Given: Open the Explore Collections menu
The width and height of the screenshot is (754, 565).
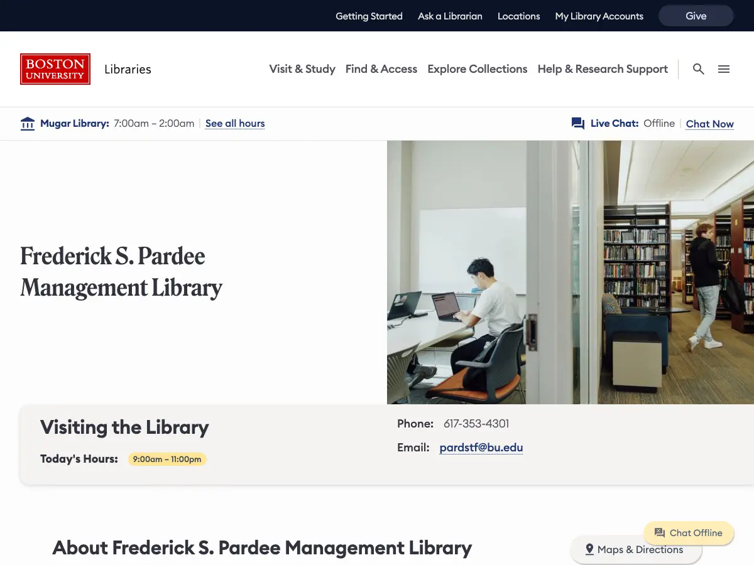Looking at the screenshot, I should point(478,69).
